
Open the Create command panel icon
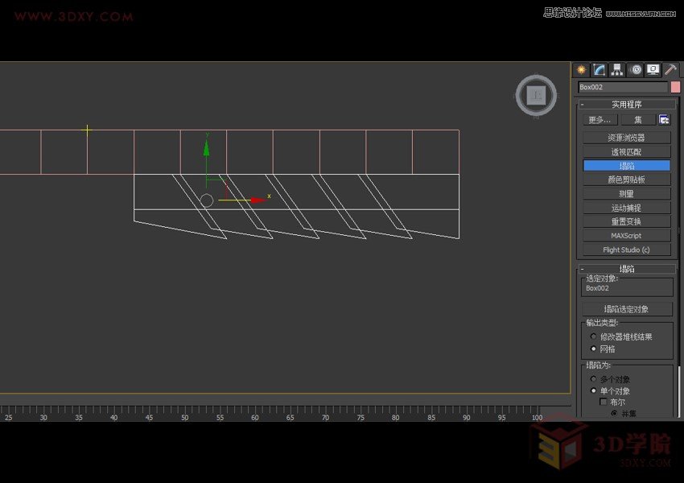[581, 70]
